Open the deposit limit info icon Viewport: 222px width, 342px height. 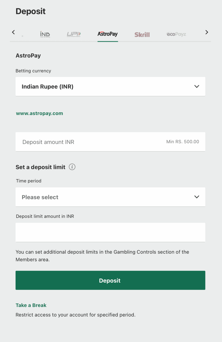[x=72, y=167]
